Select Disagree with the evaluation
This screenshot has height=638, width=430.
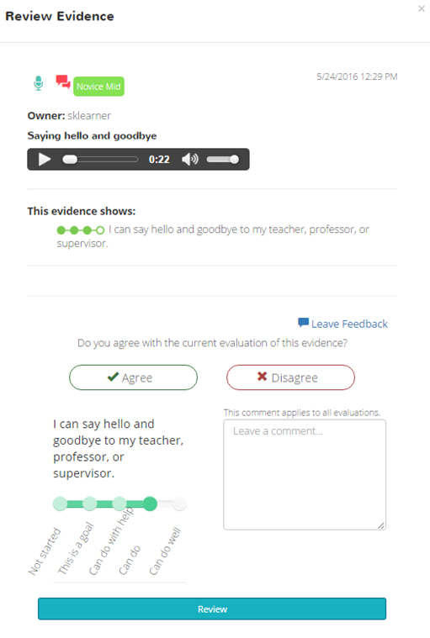(290, 377)
